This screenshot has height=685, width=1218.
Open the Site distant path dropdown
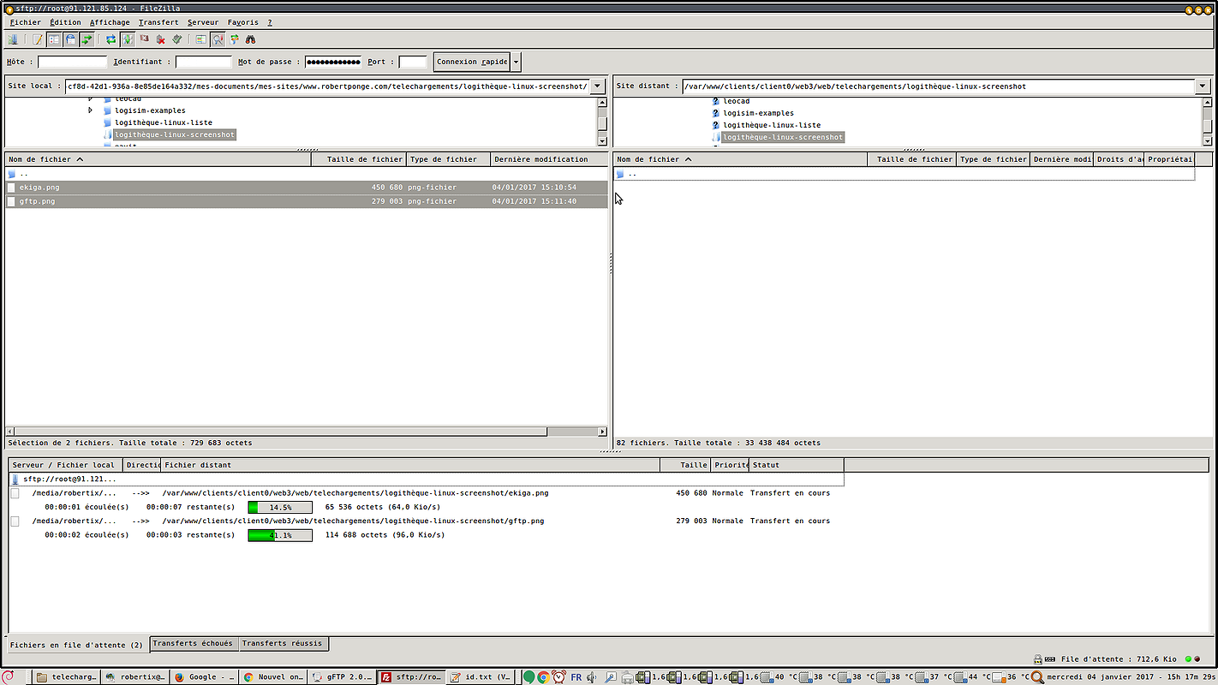(x=1202, y=86)
